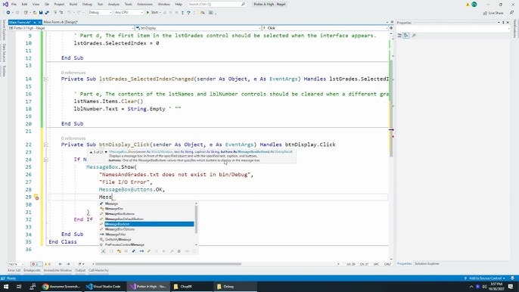This screenshot has width=519, height=292.
Task: Open the Windows Start menu
Action: pyautogui.click(x=6, y=287)
